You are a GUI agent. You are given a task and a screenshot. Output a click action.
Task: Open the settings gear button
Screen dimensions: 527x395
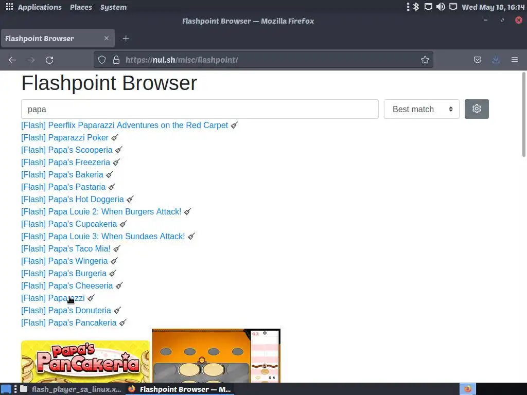coord(477,109)
